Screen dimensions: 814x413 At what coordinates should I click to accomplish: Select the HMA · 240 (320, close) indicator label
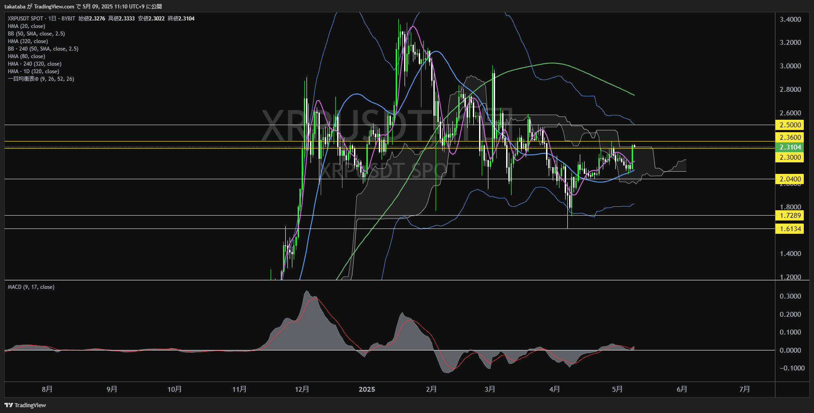35,64
